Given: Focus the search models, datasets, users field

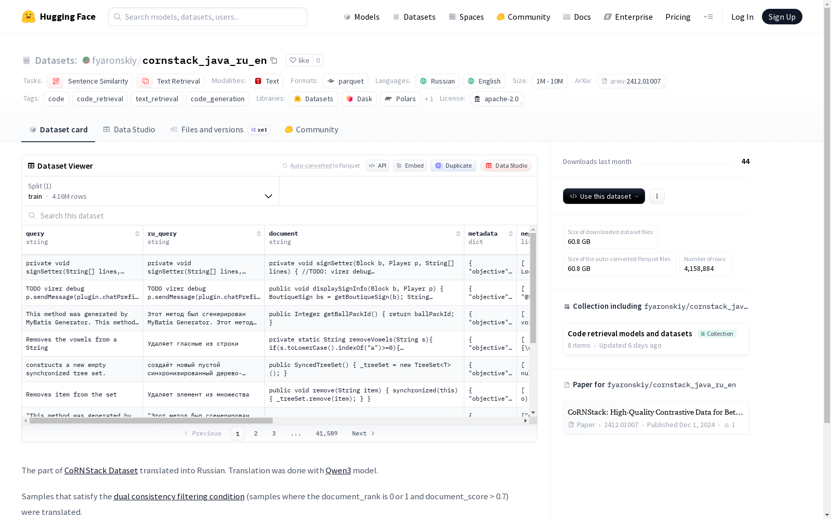Looking at the screenshot, I should click(208, 17).
